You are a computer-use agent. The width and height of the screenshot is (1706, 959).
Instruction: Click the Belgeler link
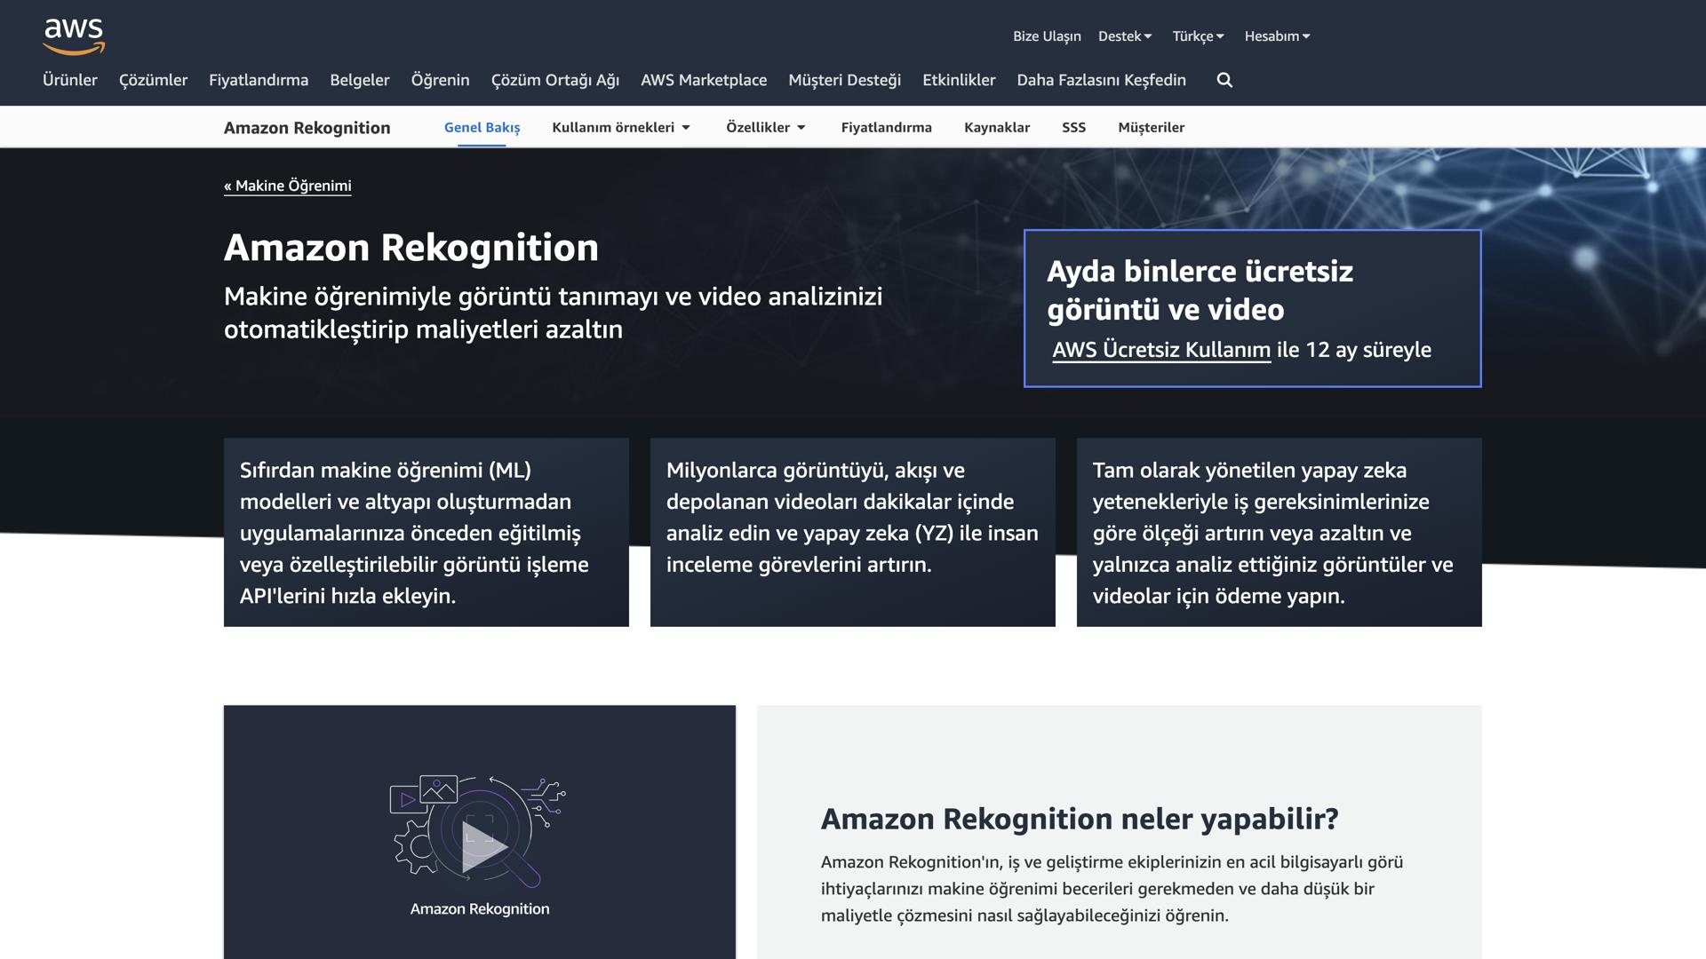pyautogui.click(x=359, y=80)
